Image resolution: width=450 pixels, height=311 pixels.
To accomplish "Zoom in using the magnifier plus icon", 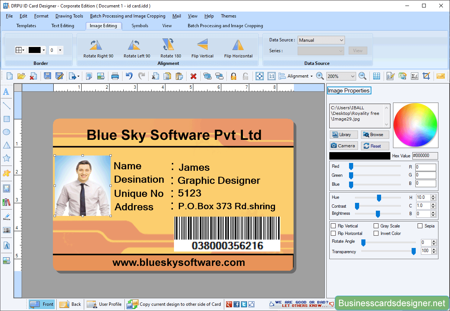I will 320,76.
